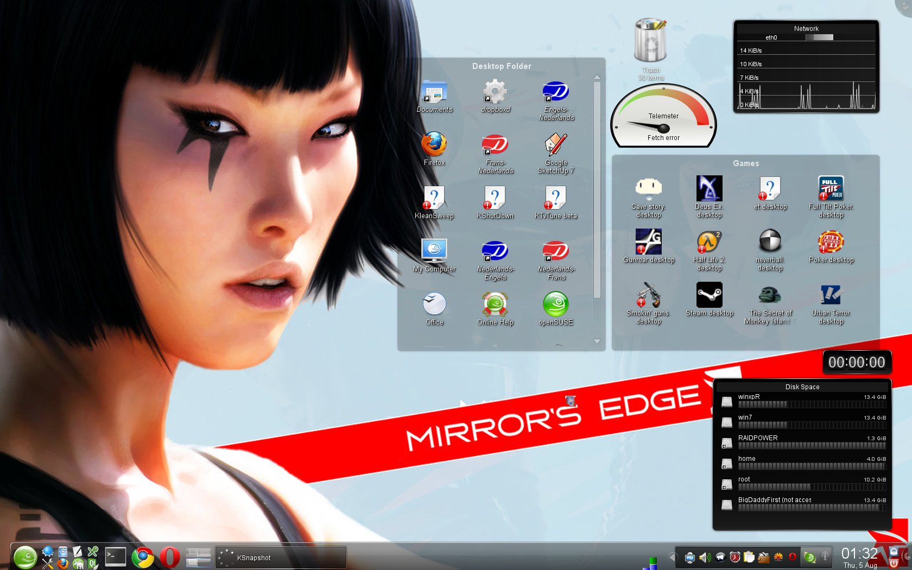Select the home partition in Disk Space
912x570 pixels.
click(803, 463)
